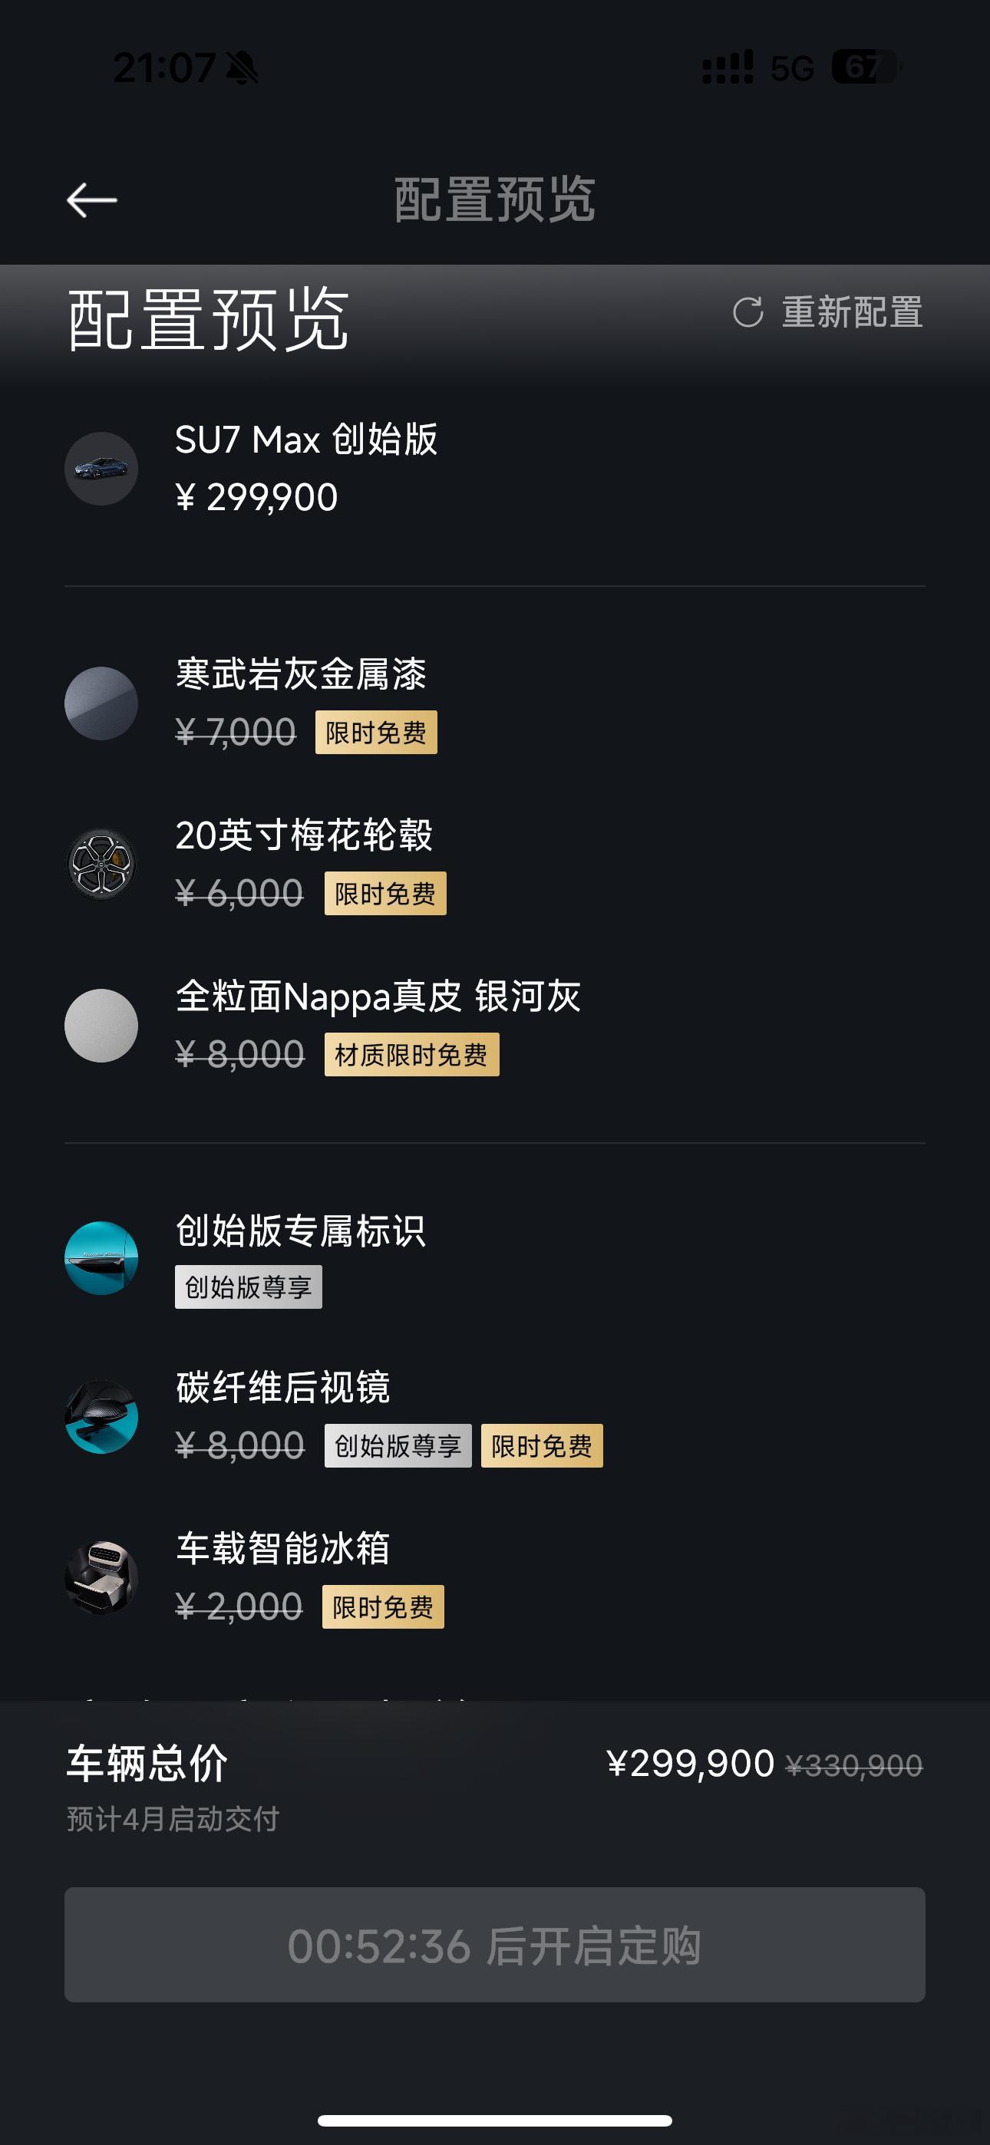Tap the 材质限时免费 tag

click(411, 1055)
